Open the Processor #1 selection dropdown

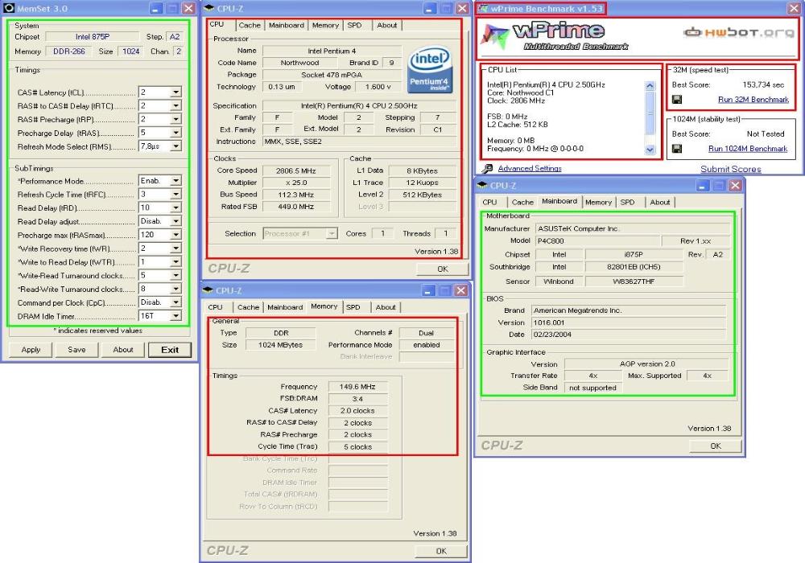(332, 234)
